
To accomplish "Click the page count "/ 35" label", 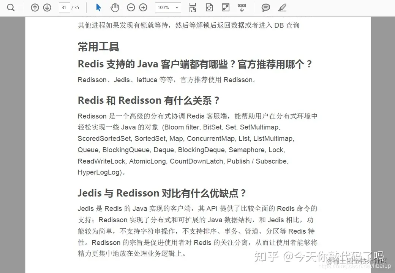I will (75, 8).
